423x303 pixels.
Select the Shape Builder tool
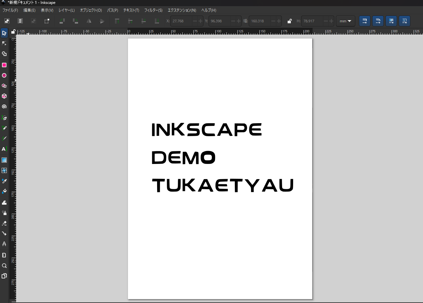[4, 54]
